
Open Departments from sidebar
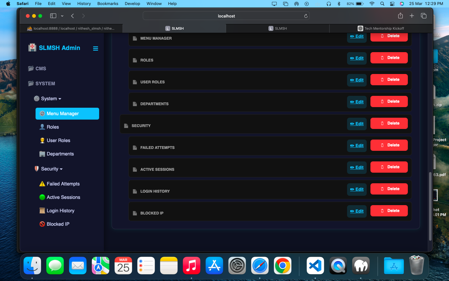click(x=60, y=154)
